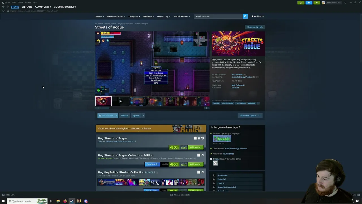Click the Add a Game plus icon
The image size is (362, 204).
pos(3,195)
